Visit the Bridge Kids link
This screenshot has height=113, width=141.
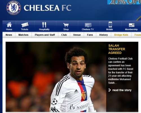coord(121,35)
